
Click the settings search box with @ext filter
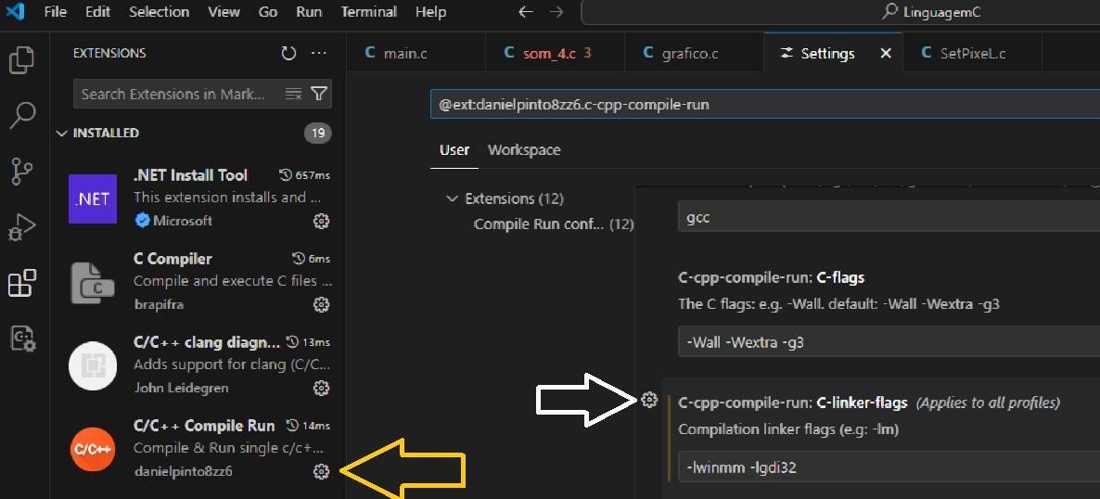click(x=764, y=105)
